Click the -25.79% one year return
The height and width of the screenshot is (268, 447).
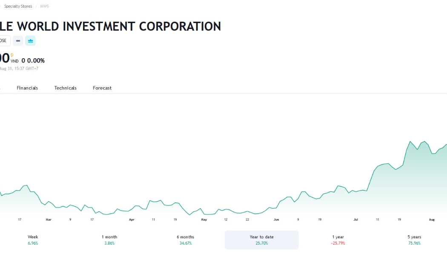[338, 243]
